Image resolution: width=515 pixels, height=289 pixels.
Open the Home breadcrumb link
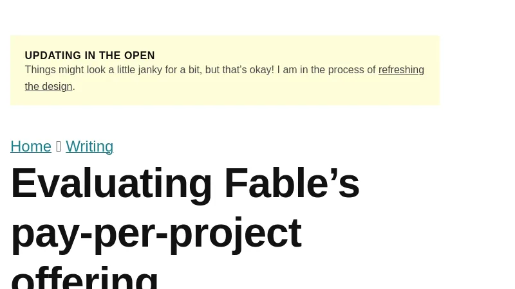click(x=31, y=146)
